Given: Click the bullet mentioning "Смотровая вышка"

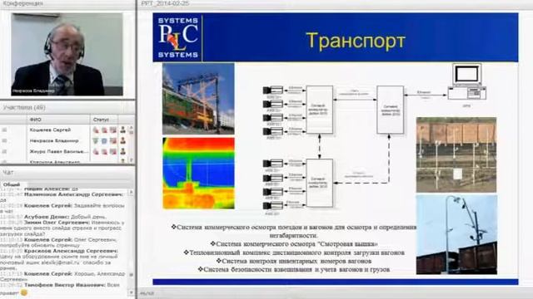Looking at the screenshot, I should click(x=294, y=243).
